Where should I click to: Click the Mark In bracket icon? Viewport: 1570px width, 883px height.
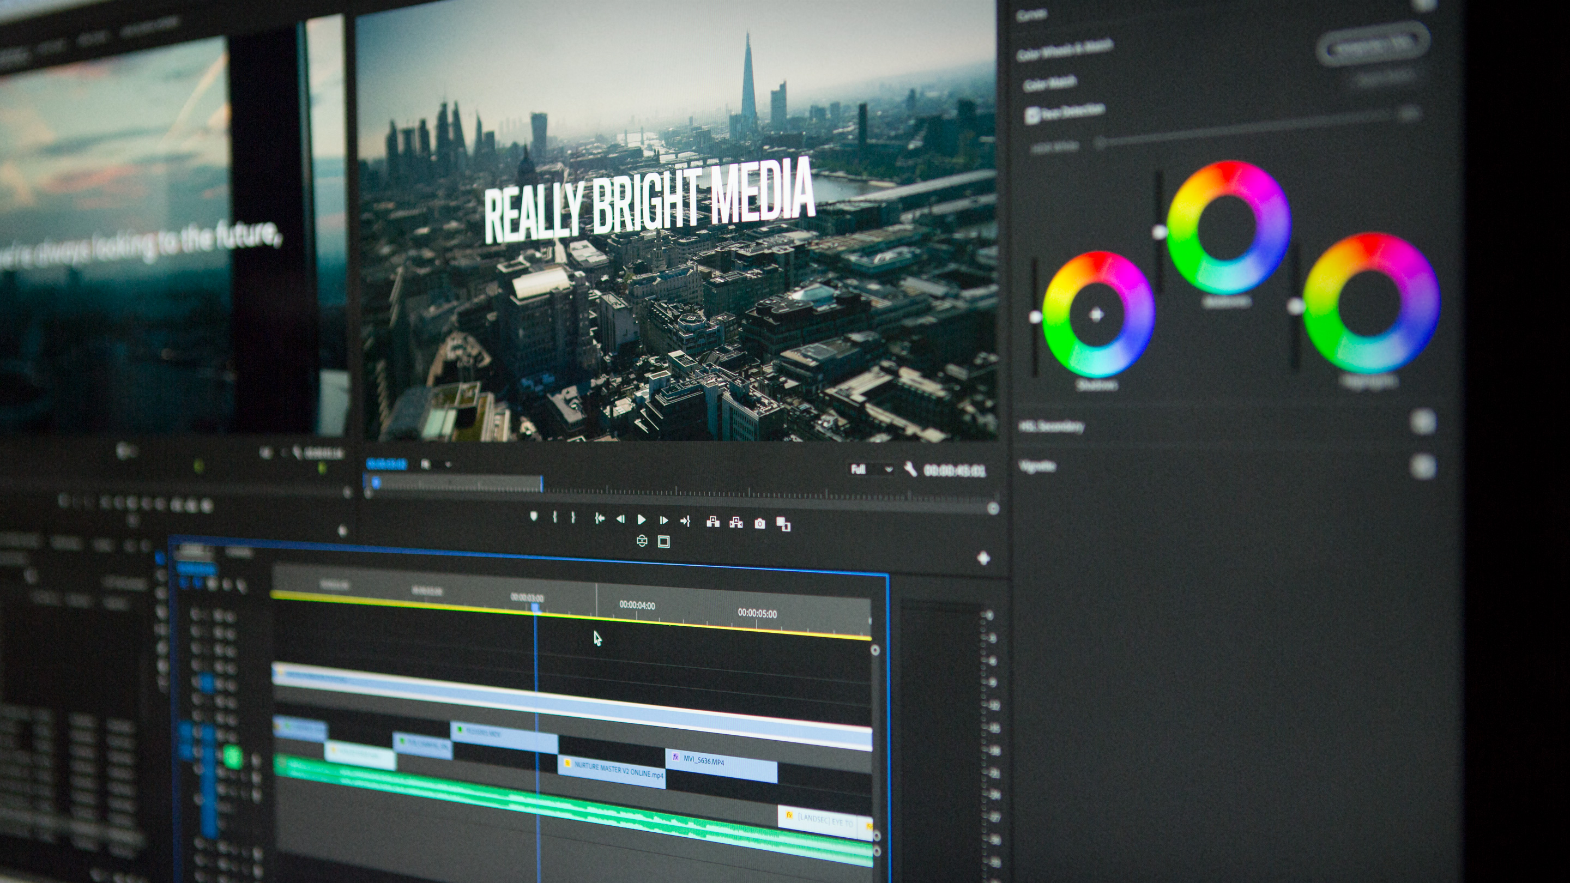coord(554,517)
